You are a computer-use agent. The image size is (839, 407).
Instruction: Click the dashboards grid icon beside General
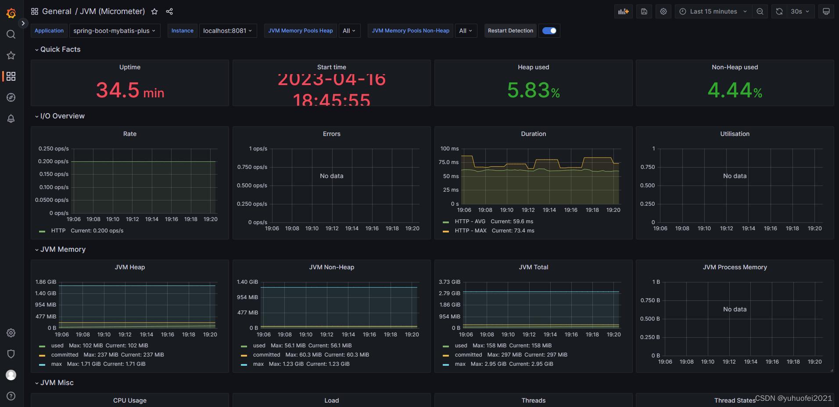(x=35, y=11)
